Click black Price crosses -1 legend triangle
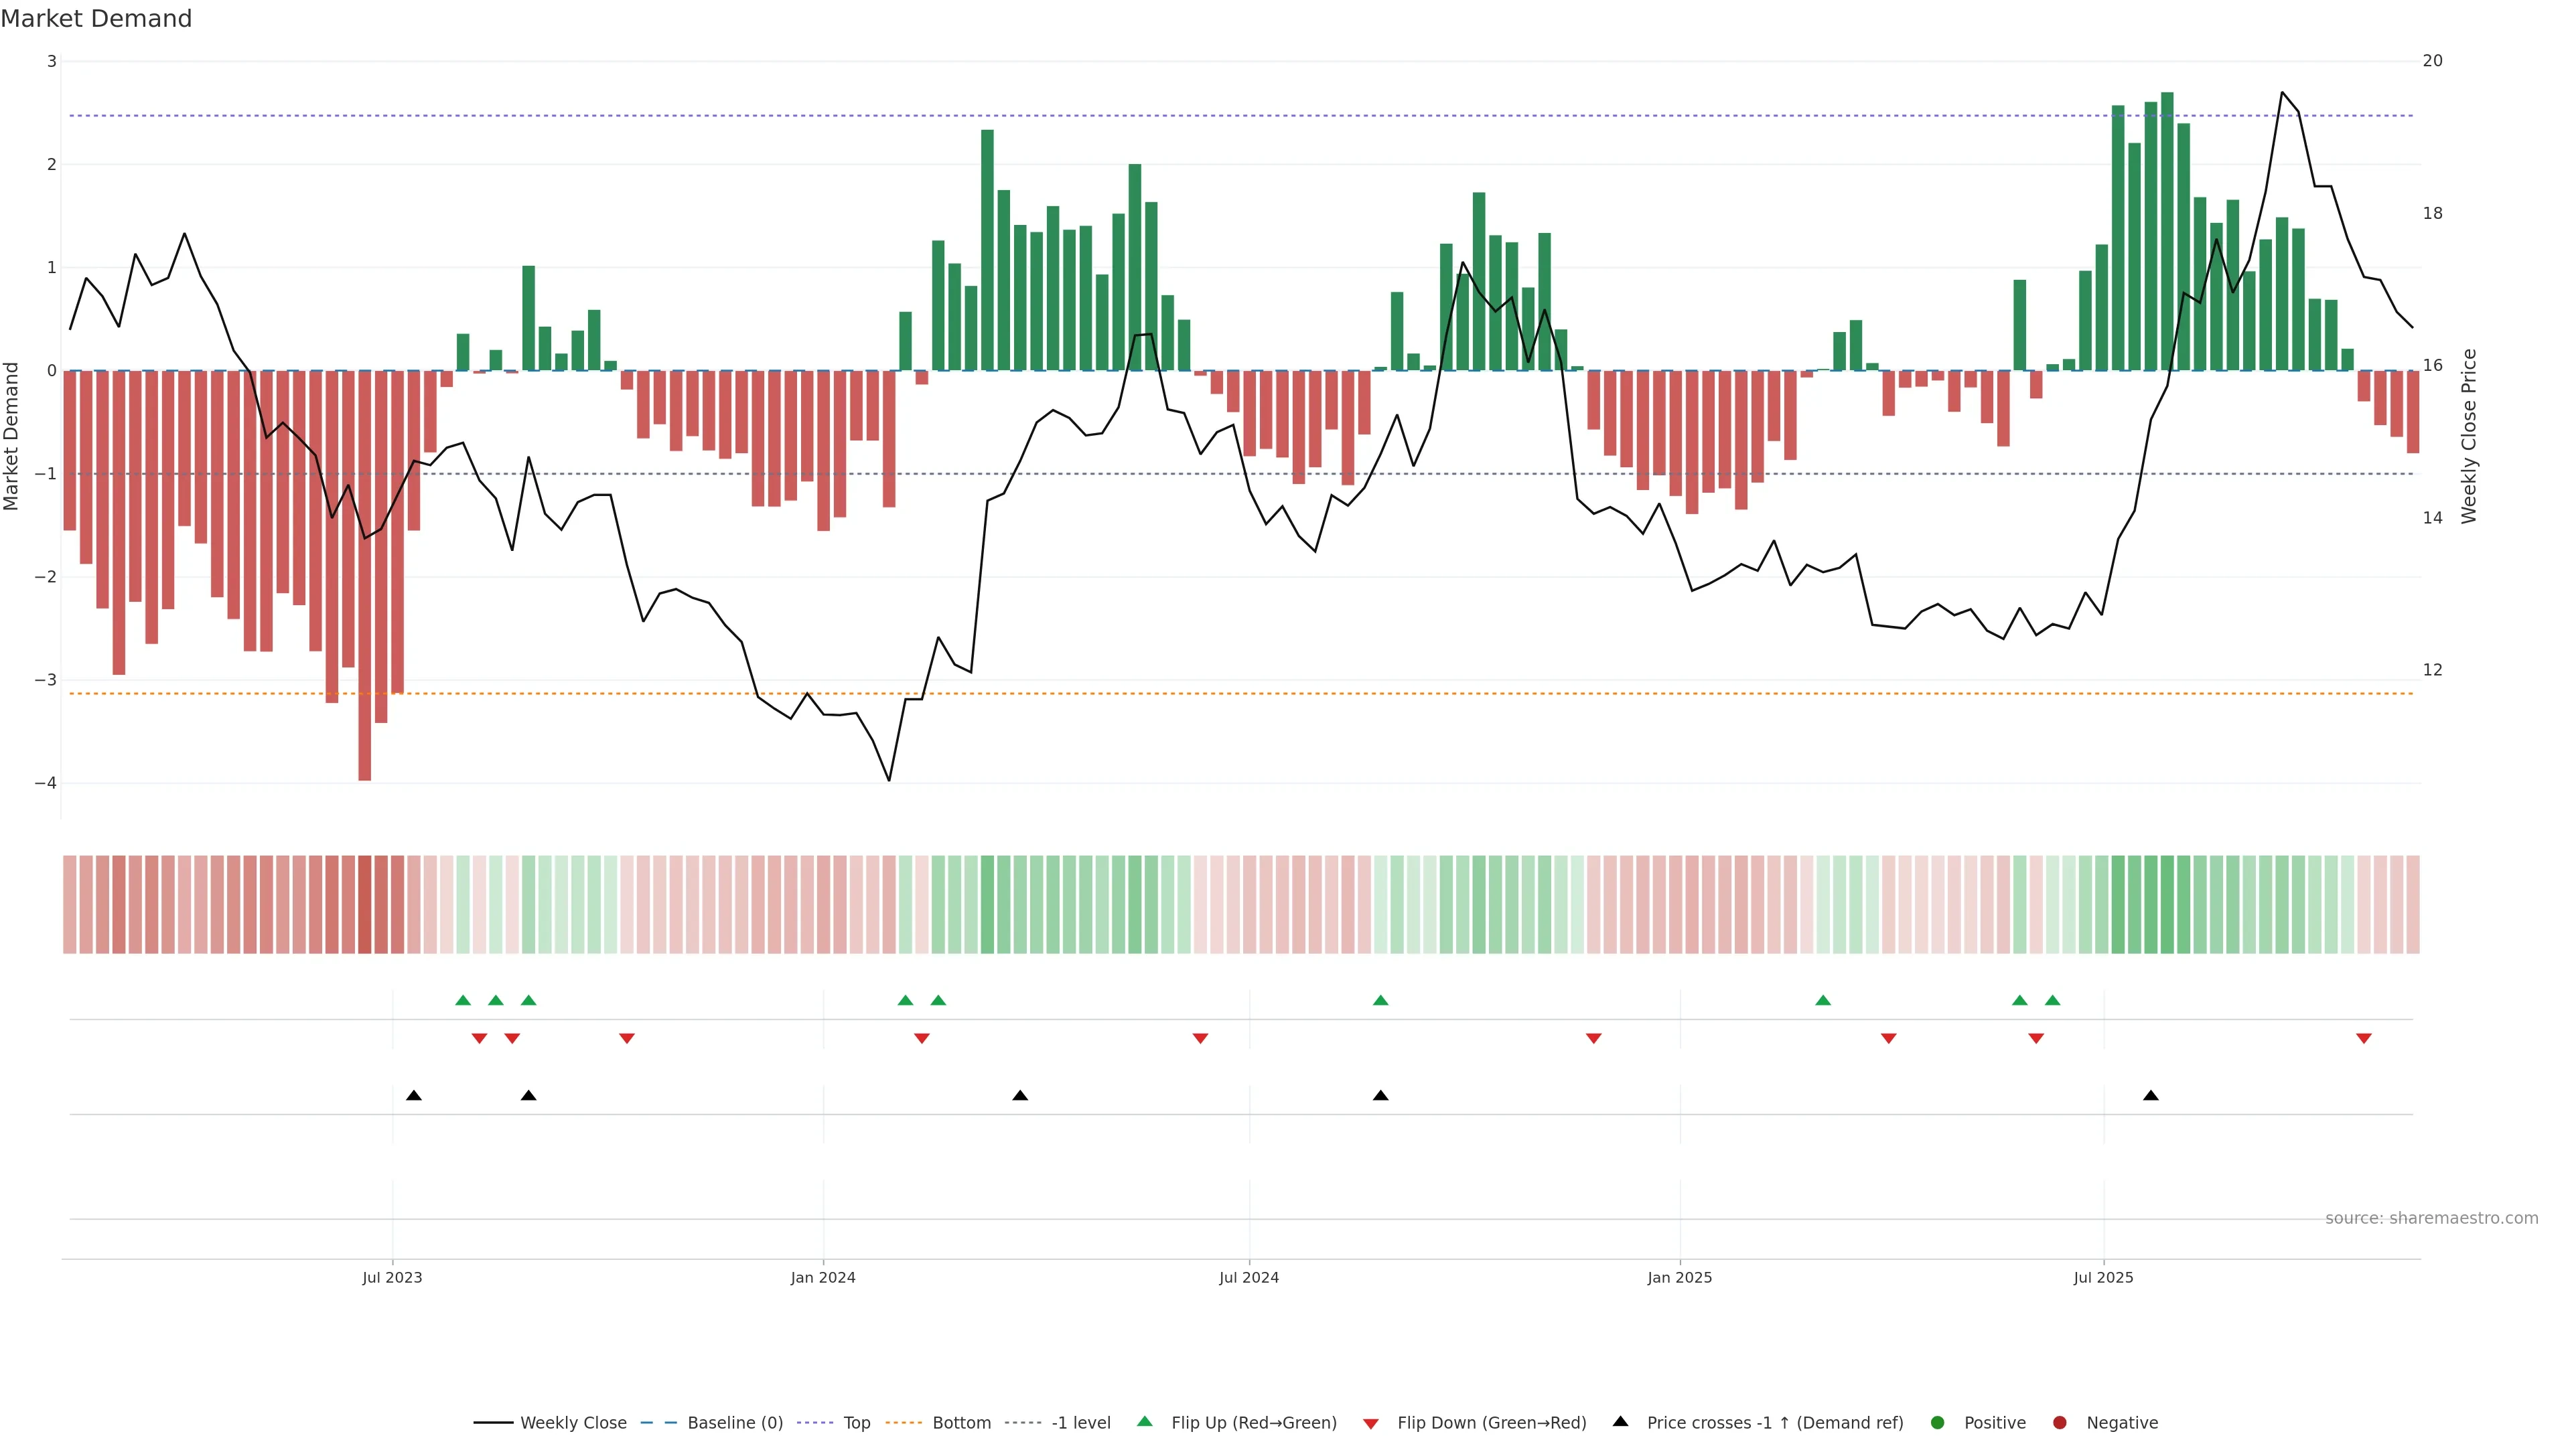 tap(1620, 1422)
